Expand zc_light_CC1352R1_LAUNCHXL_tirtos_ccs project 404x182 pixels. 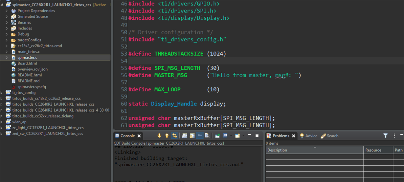(2, 128)
